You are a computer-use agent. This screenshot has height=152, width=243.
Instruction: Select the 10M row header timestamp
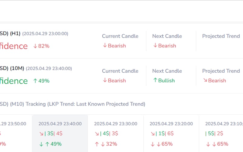click(49, 69)
